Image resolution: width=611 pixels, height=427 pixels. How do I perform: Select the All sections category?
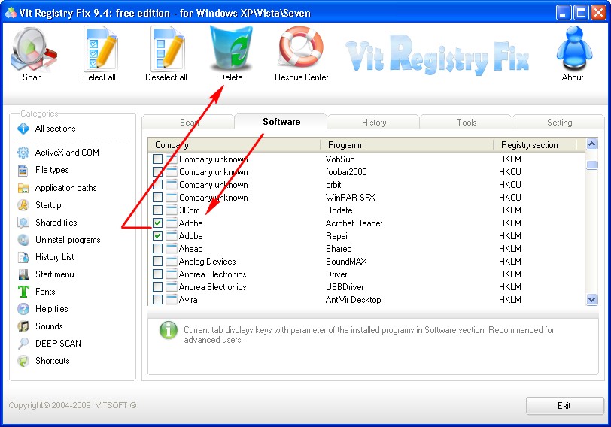[x=46, y=129]
